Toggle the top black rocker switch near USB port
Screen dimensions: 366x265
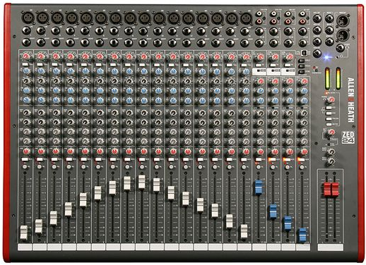point(302,61)
